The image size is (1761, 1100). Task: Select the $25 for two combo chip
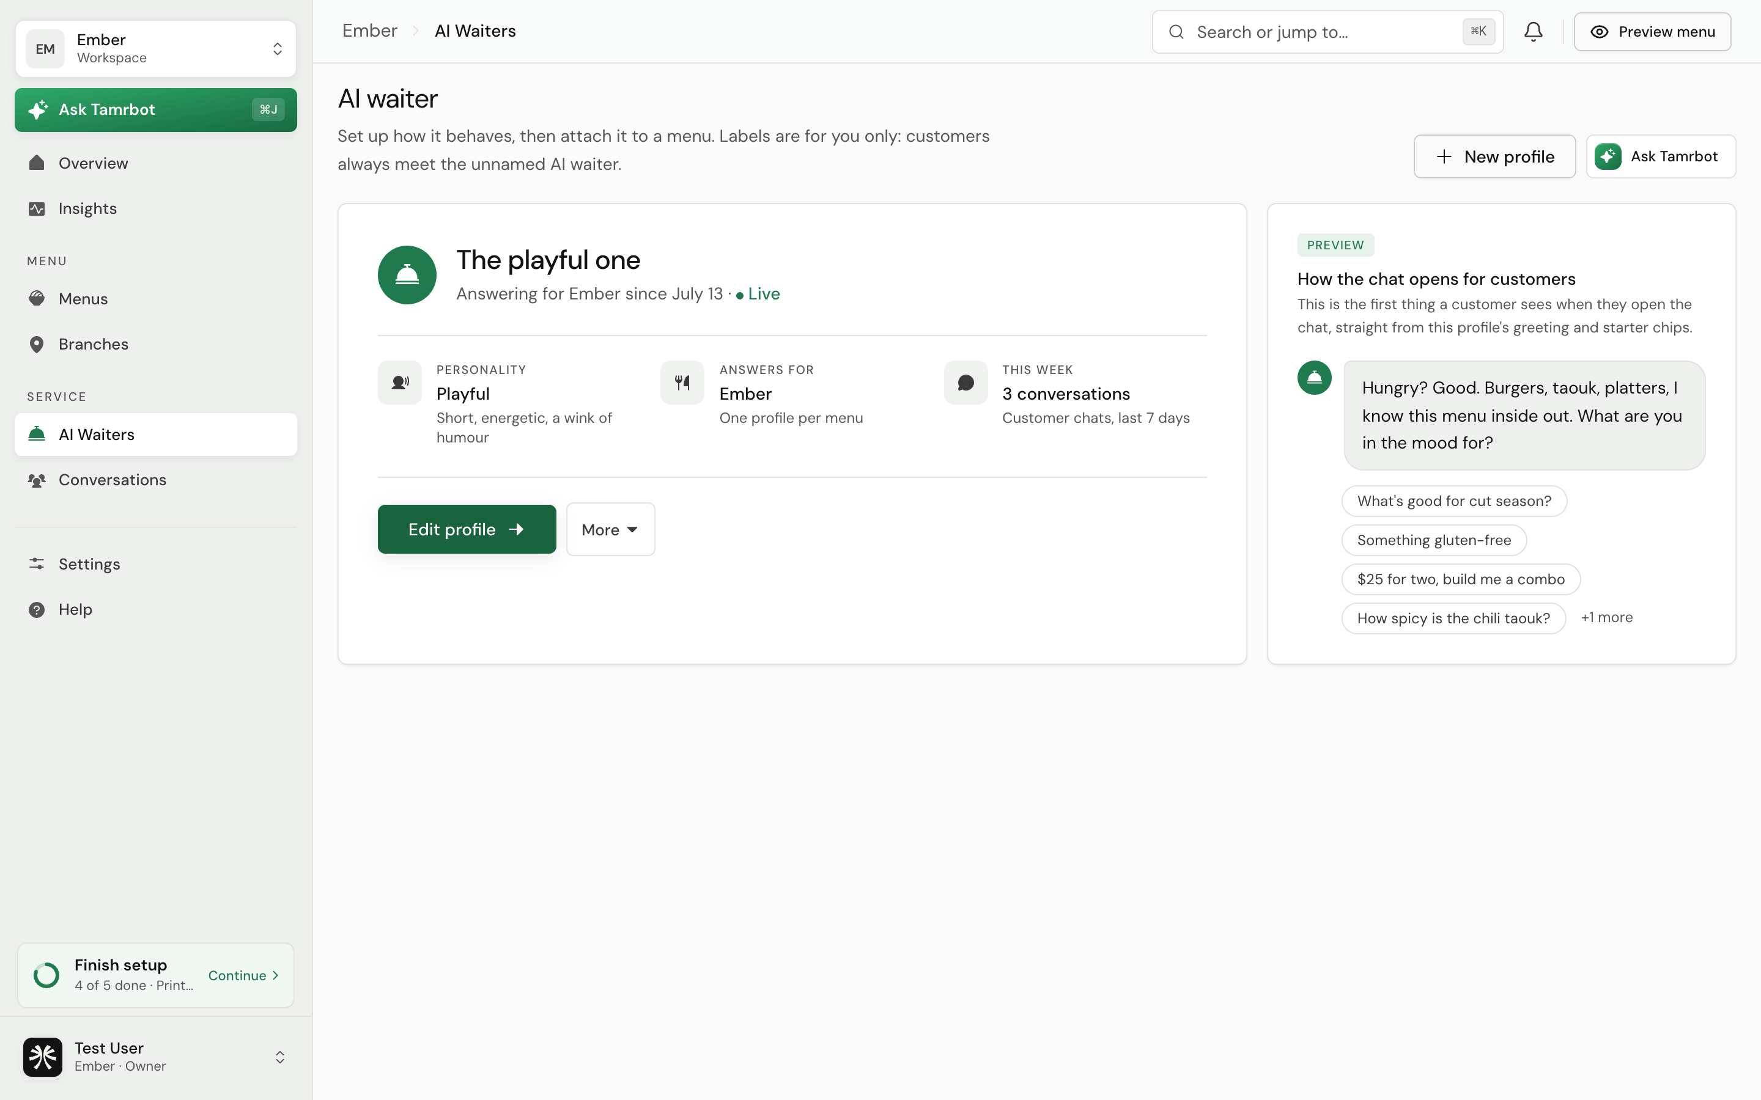coord(1460,579)
